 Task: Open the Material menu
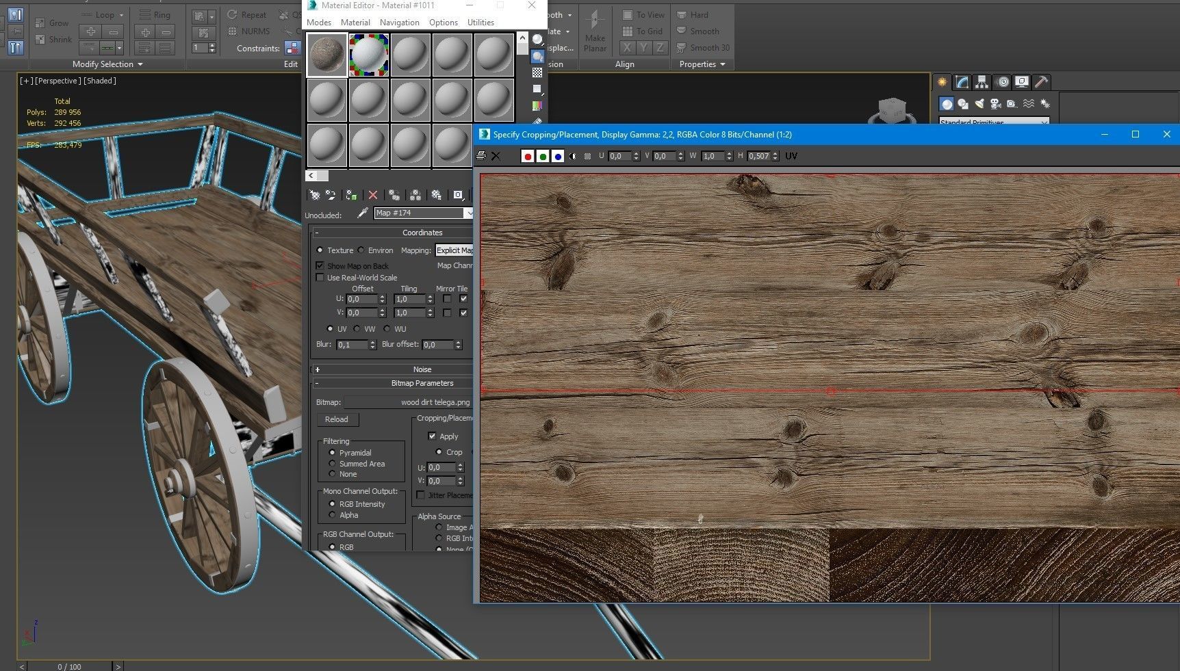[355, 23]
